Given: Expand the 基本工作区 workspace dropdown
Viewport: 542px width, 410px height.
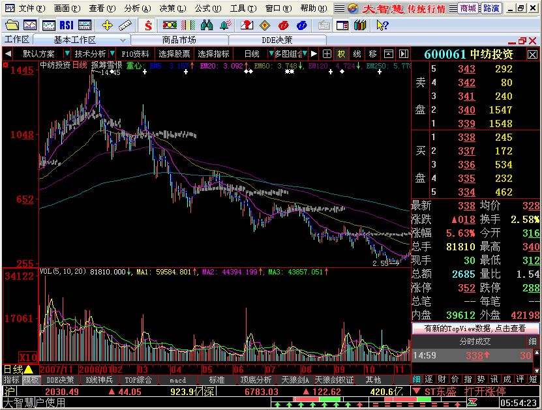Looking at the screenshot, I should click(123, 40).
